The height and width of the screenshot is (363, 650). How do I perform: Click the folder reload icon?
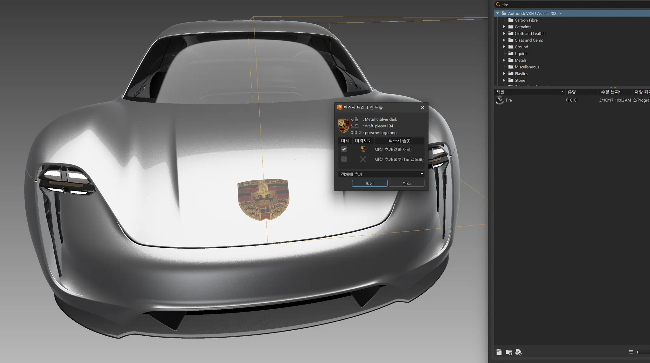(x=509, y=352)
